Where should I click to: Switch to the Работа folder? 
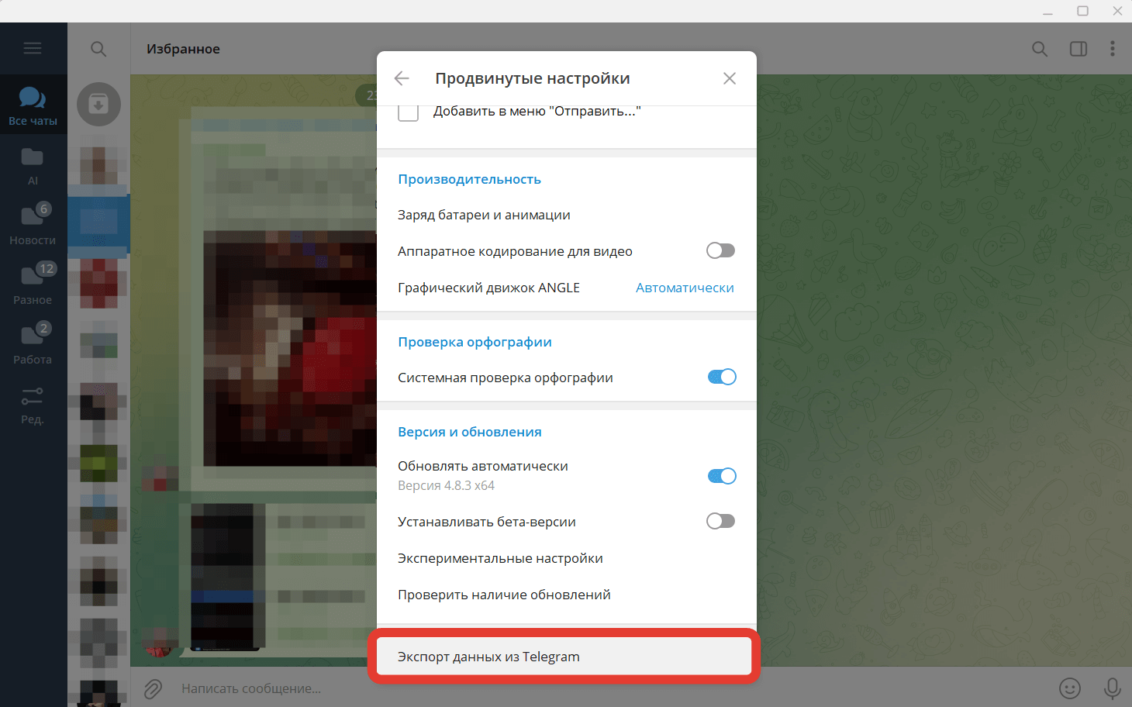point(33,344)
